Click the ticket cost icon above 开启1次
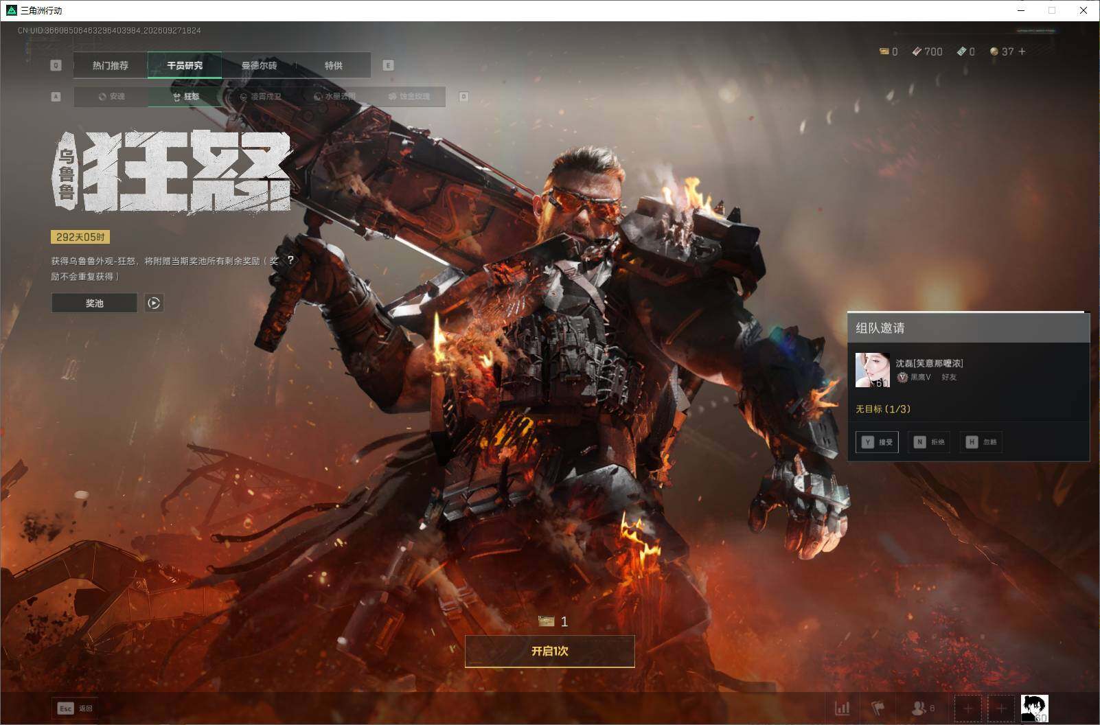This screenshot has width=1100, height=725. [x=547, y=621]
